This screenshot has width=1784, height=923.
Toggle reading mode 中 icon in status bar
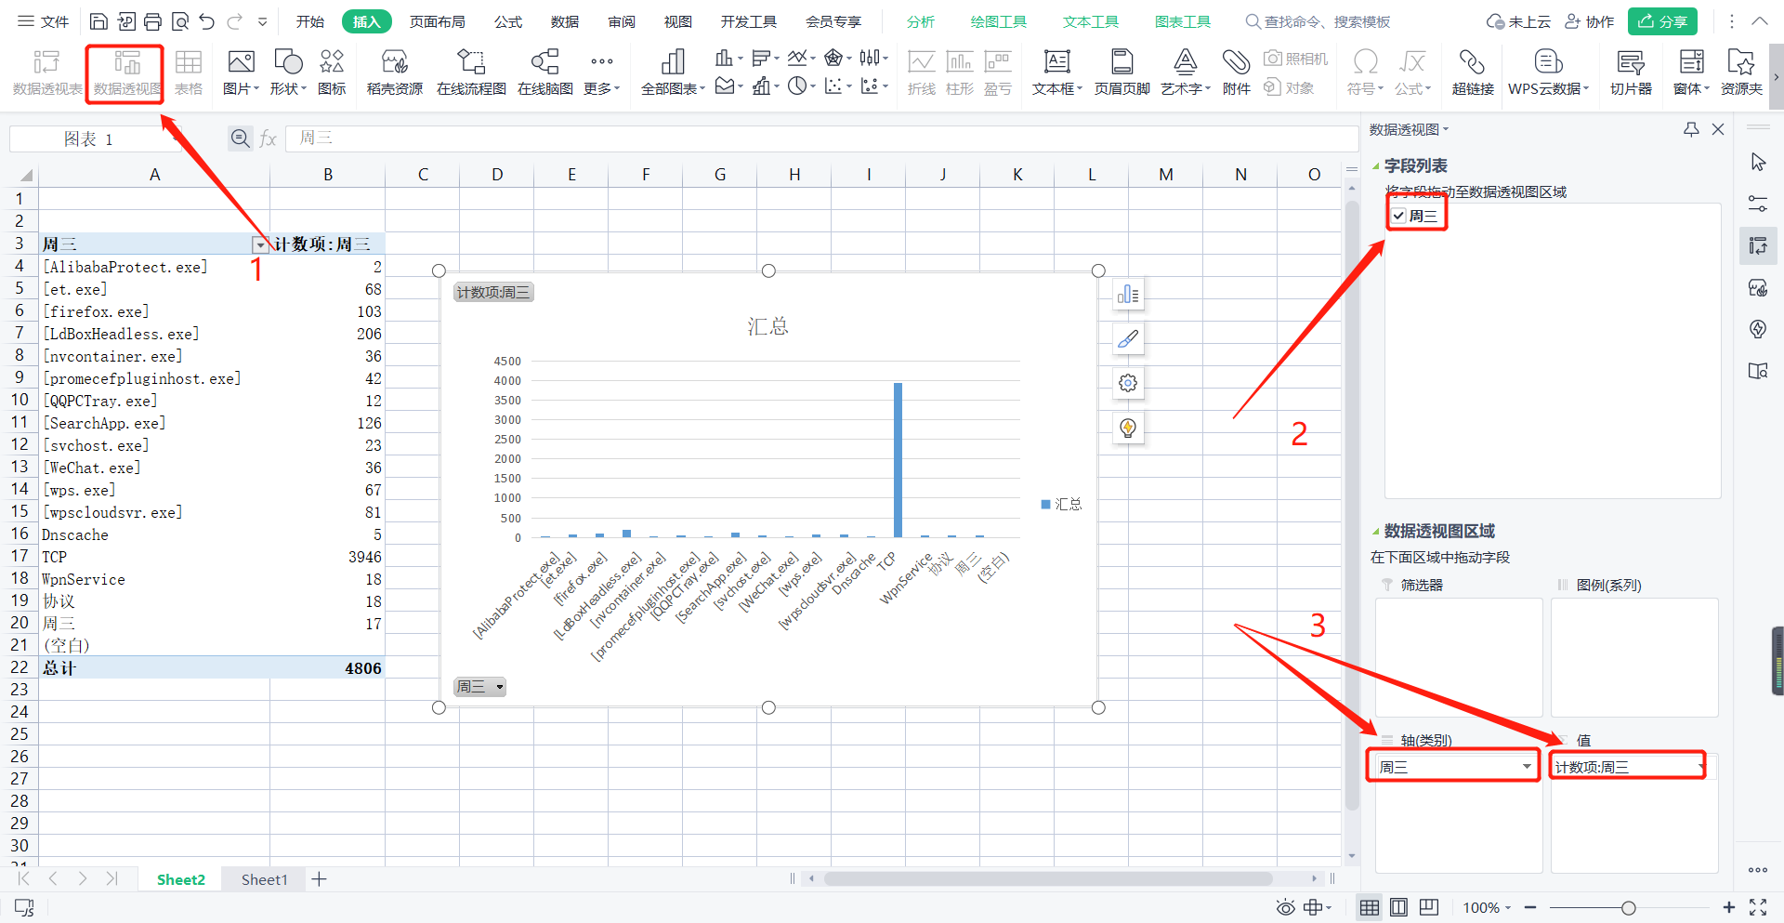pos(1317,907)
